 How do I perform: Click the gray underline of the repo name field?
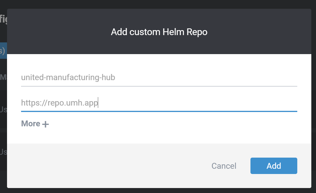(x=159, y=86)
